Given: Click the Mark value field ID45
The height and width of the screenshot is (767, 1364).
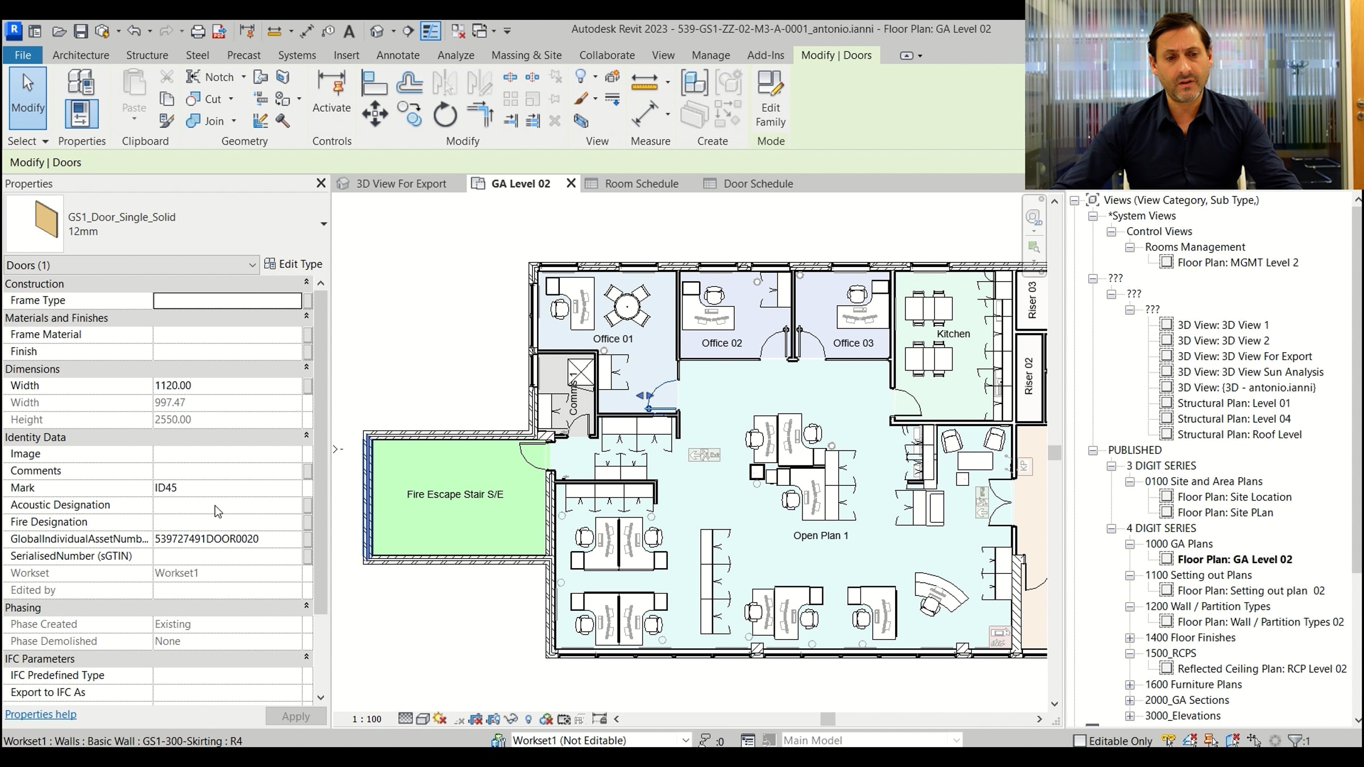Looking at the screenshot, I should click(x=227, y=487).
